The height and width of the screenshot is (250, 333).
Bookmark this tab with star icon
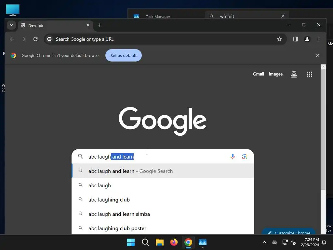(x=279, y=39)
